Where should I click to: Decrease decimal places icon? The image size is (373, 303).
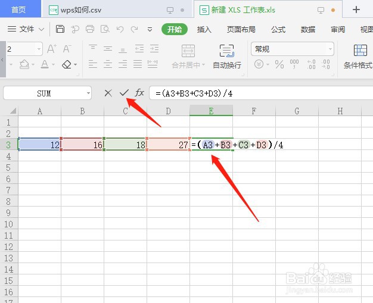(x=326, y=64)
